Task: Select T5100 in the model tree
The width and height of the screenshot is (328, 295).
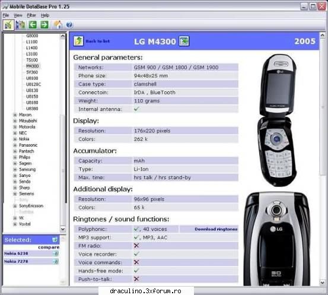Action: pos(32,60)
